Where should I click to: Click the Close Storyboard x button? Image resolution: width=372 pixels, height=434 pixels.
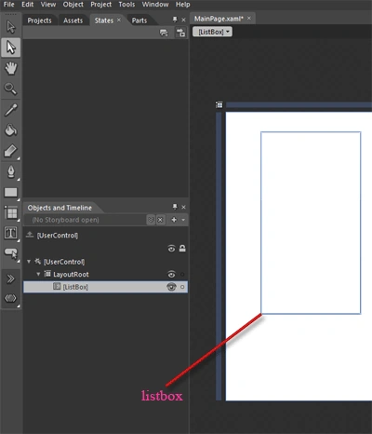pyautogui.click(x=160, y=220)
